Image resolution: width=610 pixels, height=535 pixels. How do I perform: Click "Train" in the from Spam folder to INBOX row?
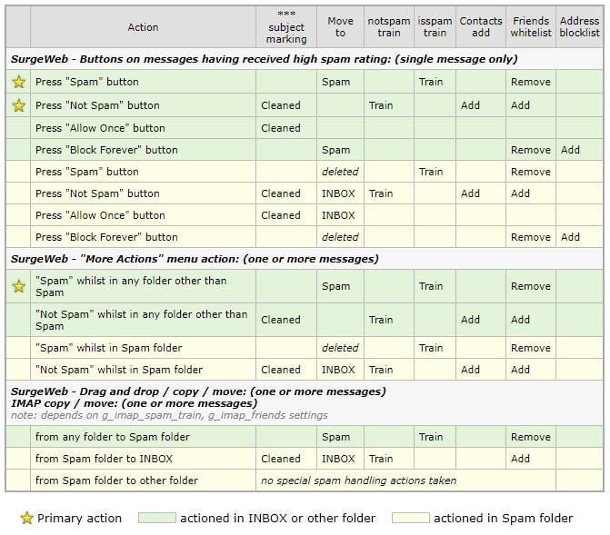point(381,459)
